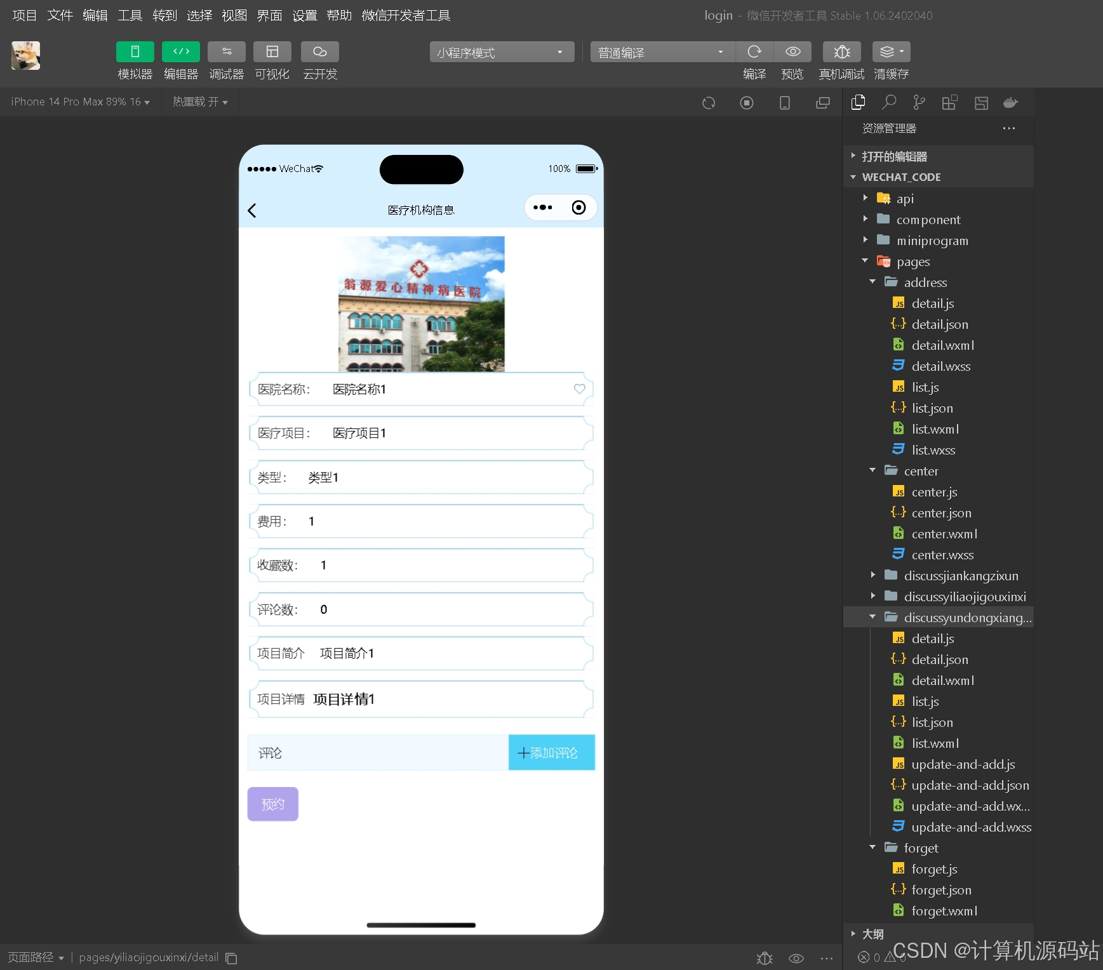Open the 资源管理器 more actions menu
Image resolution: width=1103 pixels, height=970 pixels.
pyautogui.click(x=1009, y=128)
